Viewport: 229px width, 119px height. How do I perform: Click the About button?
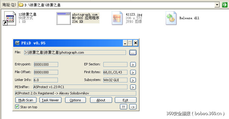point(101,100)
